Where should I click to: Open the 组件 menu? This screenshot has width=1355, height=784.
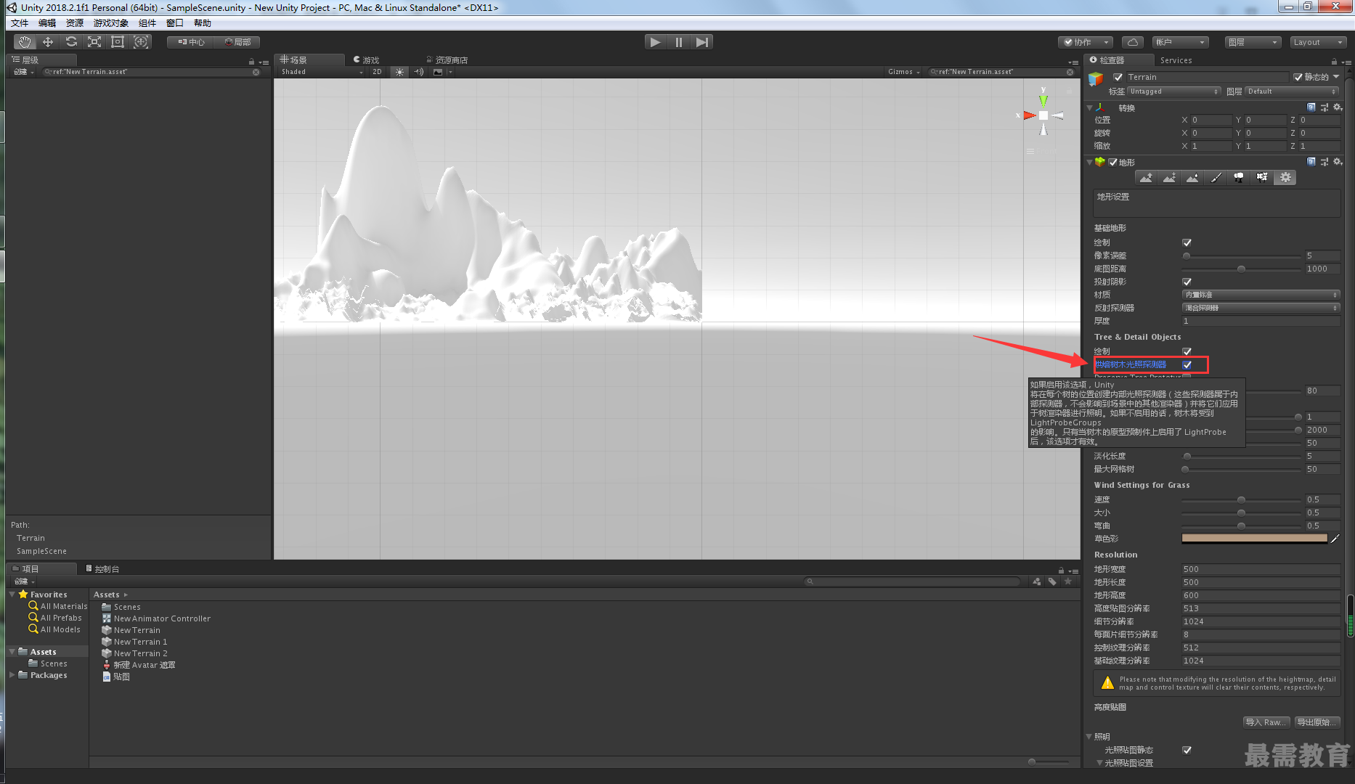(x=147, y=23)
